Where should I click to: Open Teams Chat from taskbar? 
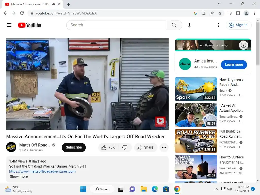tap(132, 189)
